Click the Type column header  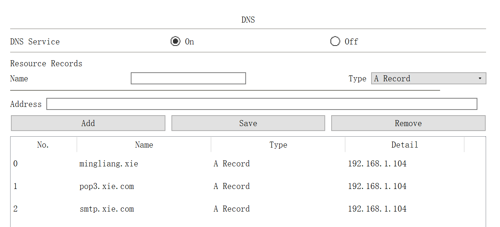278,145
